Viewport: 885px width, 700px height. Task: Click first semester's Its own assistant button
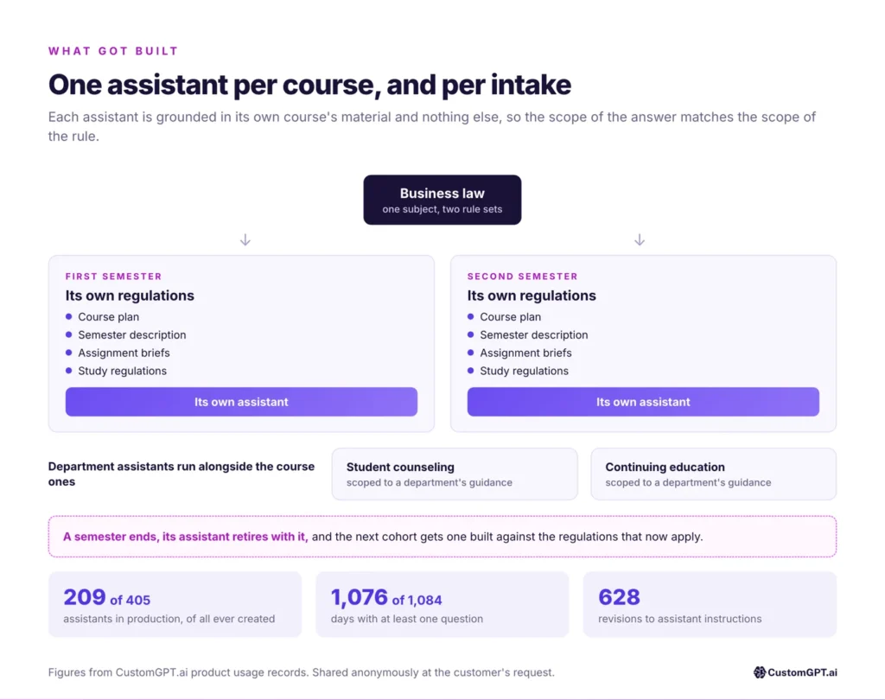coord(242,402)
